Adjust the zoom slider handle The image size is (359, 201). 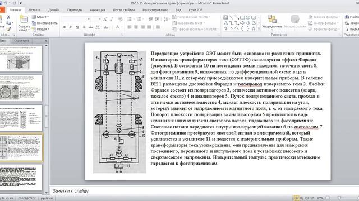pos(339,198)
